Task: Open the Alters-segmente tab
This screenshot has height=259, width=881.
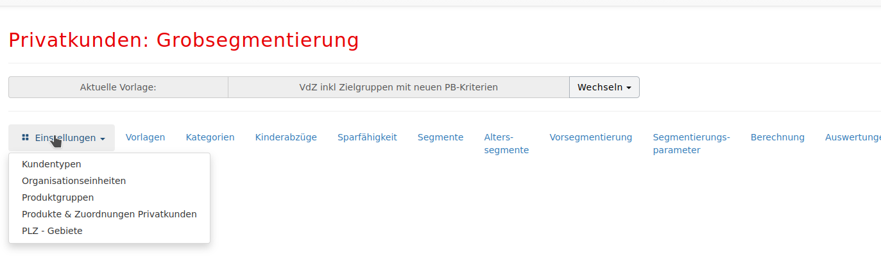Action: tap(506, 144)
